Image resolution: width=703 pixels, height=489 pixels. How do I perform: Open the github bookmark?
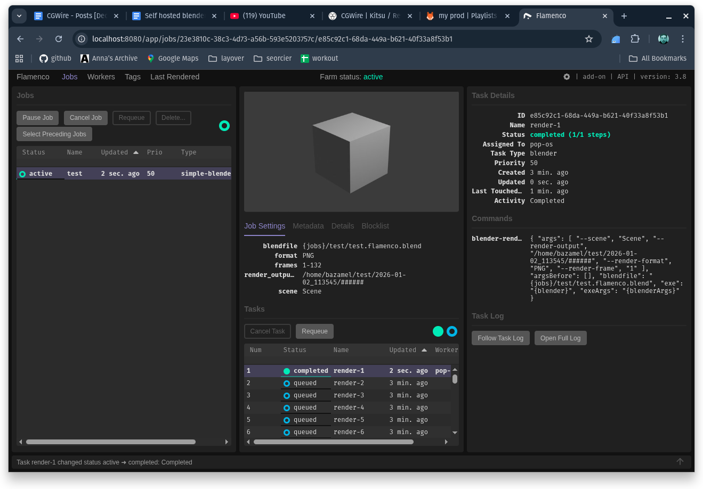(x=55, y=59)
